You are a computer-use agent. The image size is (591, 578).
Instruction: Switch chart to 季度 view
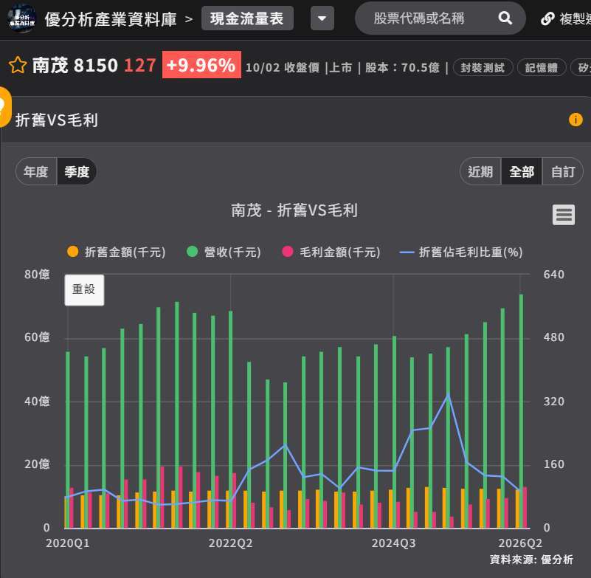click(77, 171)
